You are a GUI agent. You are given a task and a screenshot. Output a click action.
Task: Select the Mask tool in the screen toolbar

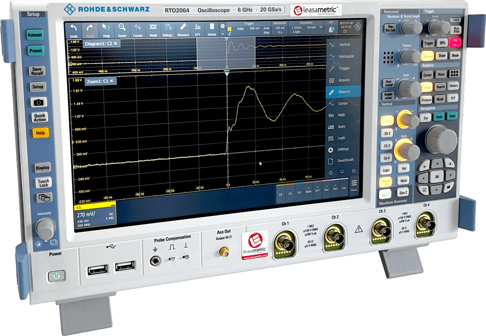pyautogui.click(x=153, y=30)
